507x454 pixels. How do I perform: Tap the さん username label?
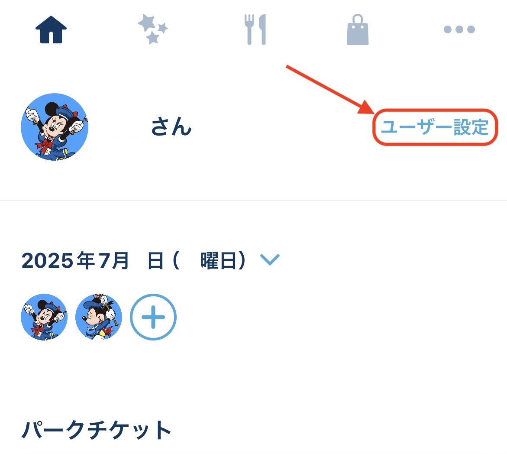[x=171, y=126]
